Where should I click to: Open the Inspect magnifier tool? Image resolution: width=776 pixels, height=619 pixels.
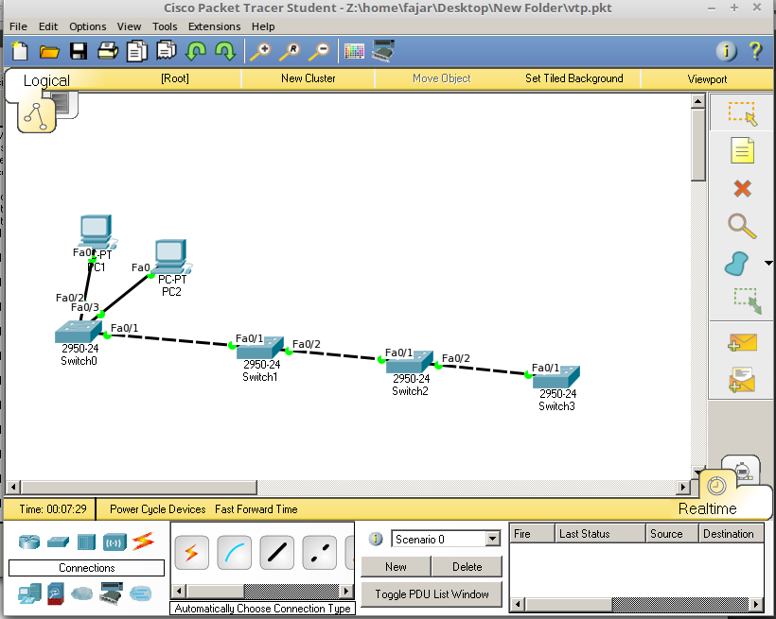click(x=742, y=226)
